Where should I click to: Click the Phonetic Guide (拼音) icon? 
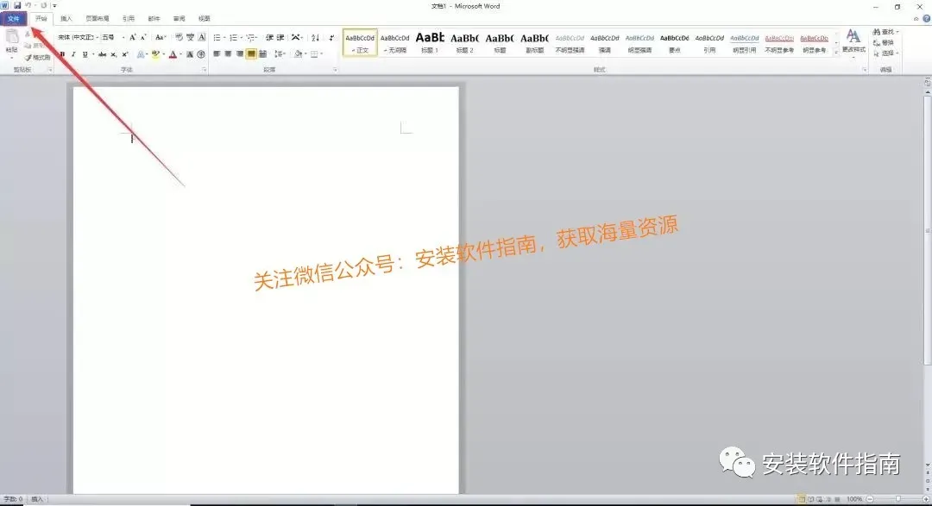click(190, 37)
